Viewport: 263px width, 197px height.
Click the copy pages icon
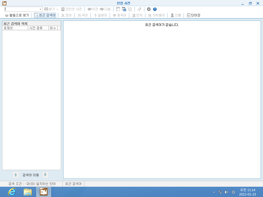click(x=130, y=9)
